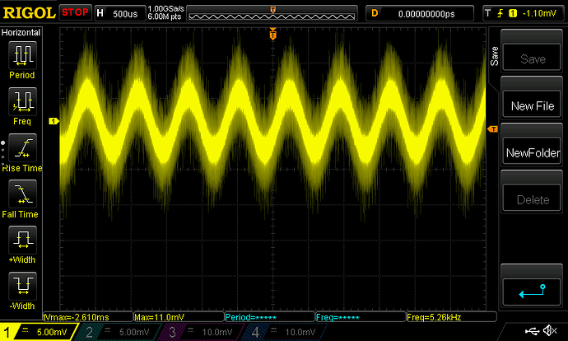
Task: Click the New File button
Action: [x=532, y=105]
